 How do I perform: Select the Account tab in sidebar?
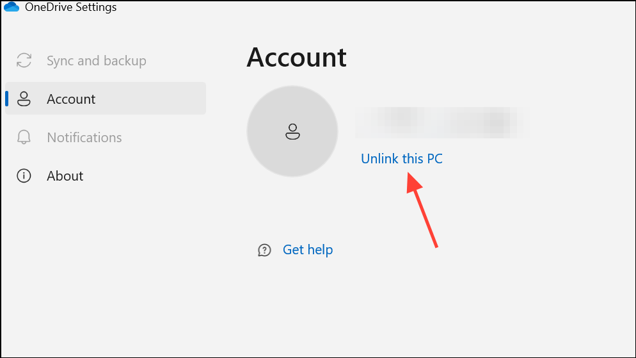click(106, 99)
